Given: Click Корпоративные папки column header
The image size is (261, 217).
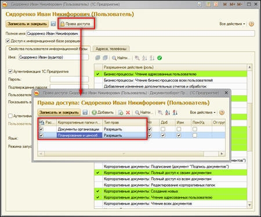Looking at the screenshot, I should click(x=79, y=122).
